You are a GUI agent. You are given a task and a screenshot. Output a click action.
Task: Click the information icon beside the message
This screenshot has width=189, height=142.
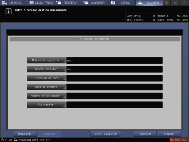tap(8, 11)
